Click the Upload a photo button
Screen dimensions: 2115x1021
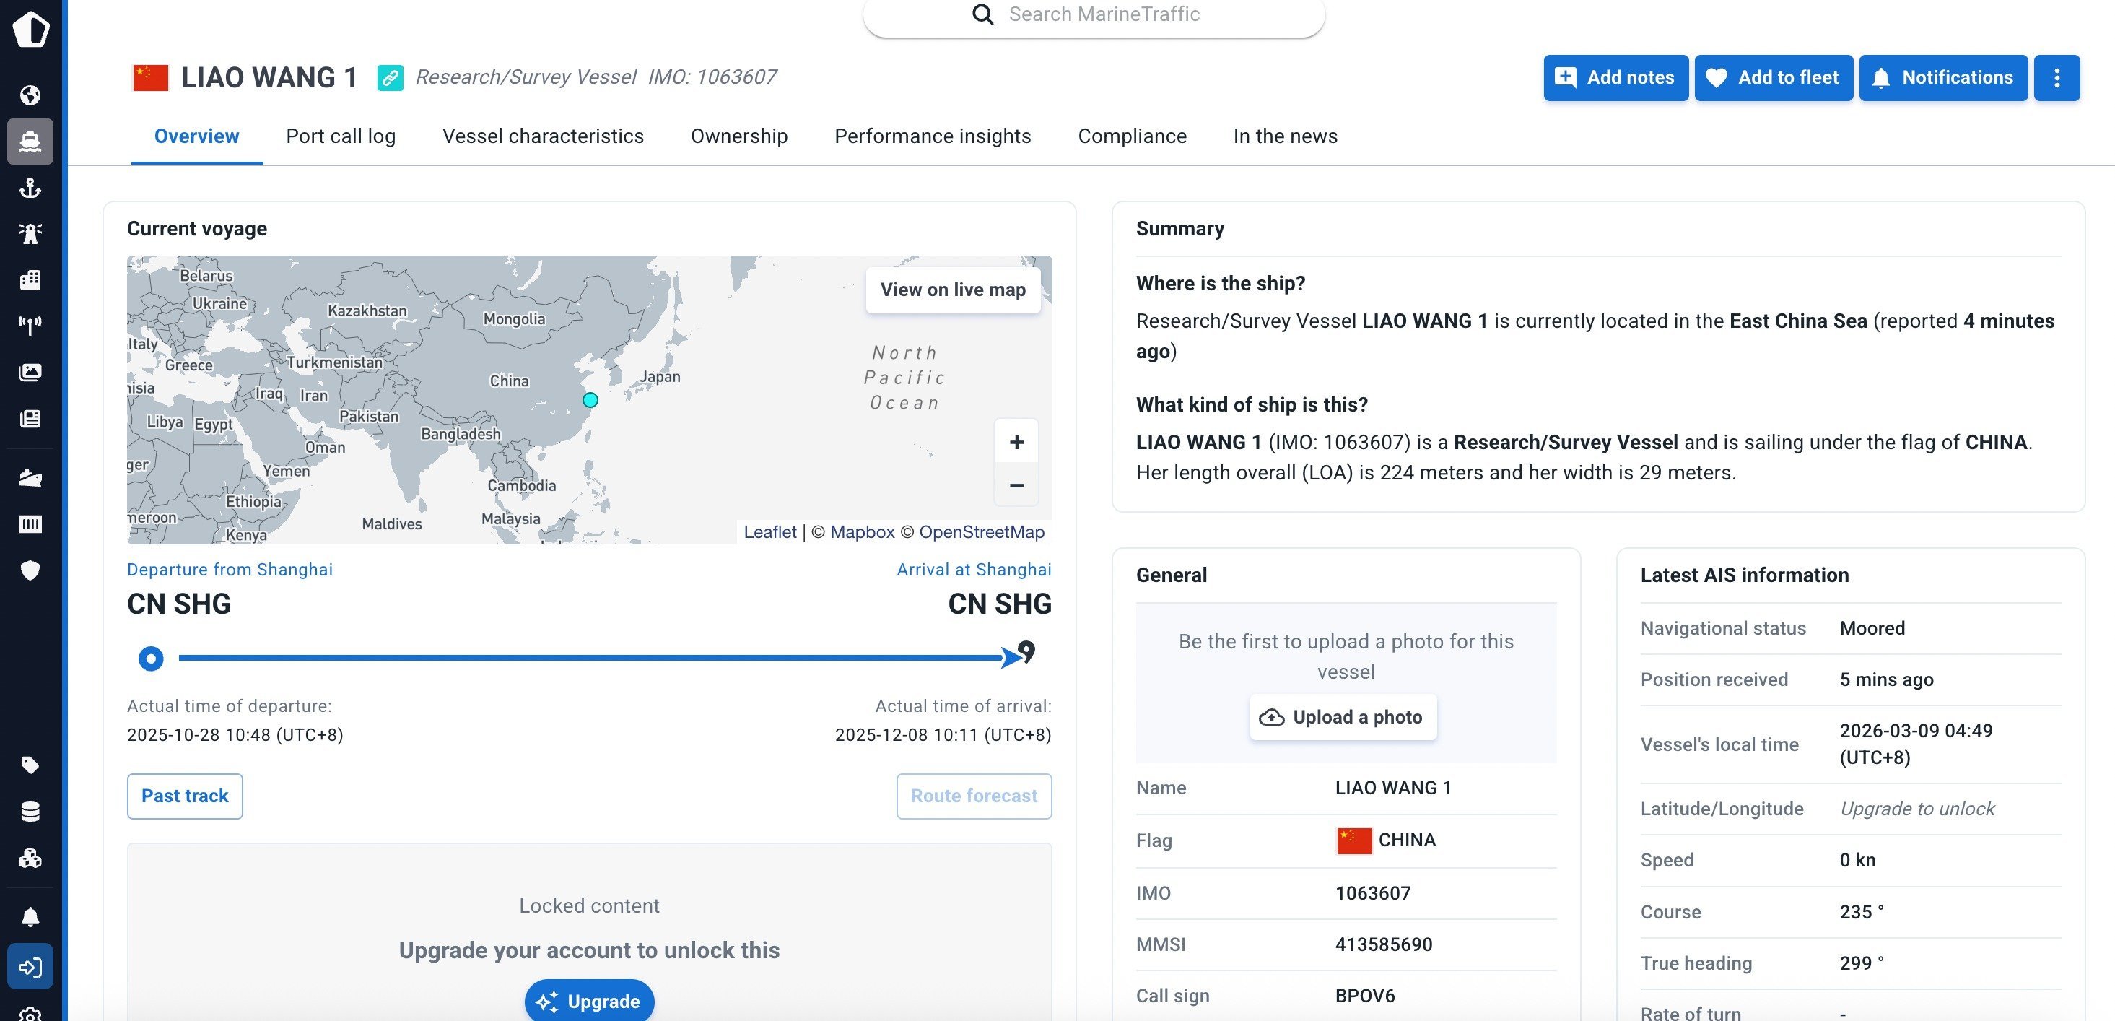click(1343, 717)
